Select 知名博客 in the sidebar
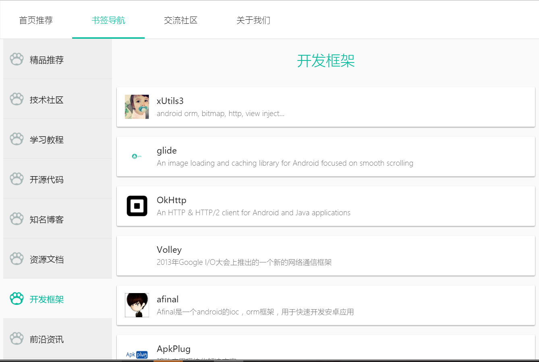 point(58,219)
